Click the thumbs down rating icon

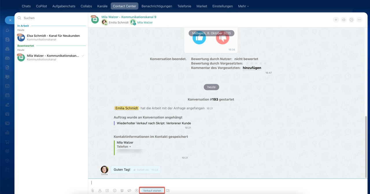point(222,38)
